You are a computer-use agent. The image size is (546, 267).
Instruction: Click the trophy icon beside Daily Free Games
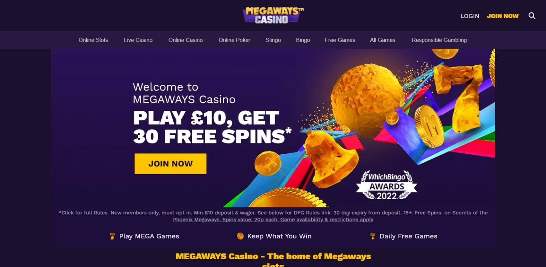(373, 236)
